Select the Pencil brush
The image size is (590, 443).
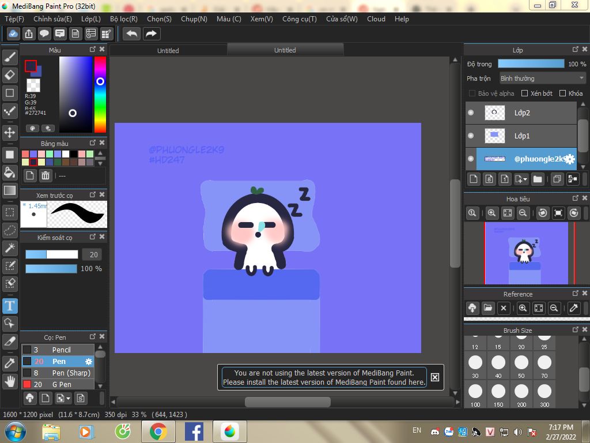pos(58,350)
